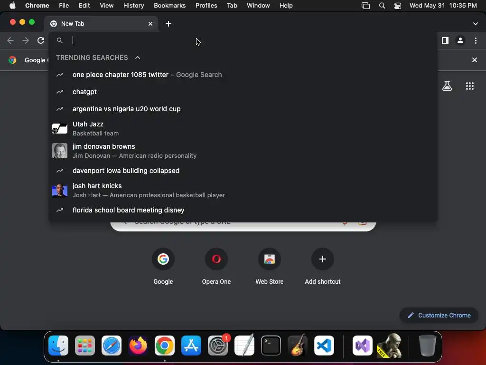Reload the current page

pyautogui.click(x=41, y=40)
